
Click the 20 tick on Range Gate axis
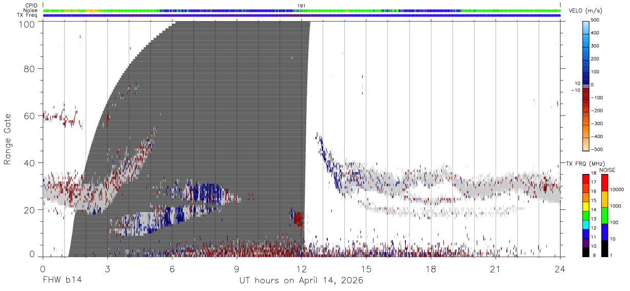coord(30,210)
